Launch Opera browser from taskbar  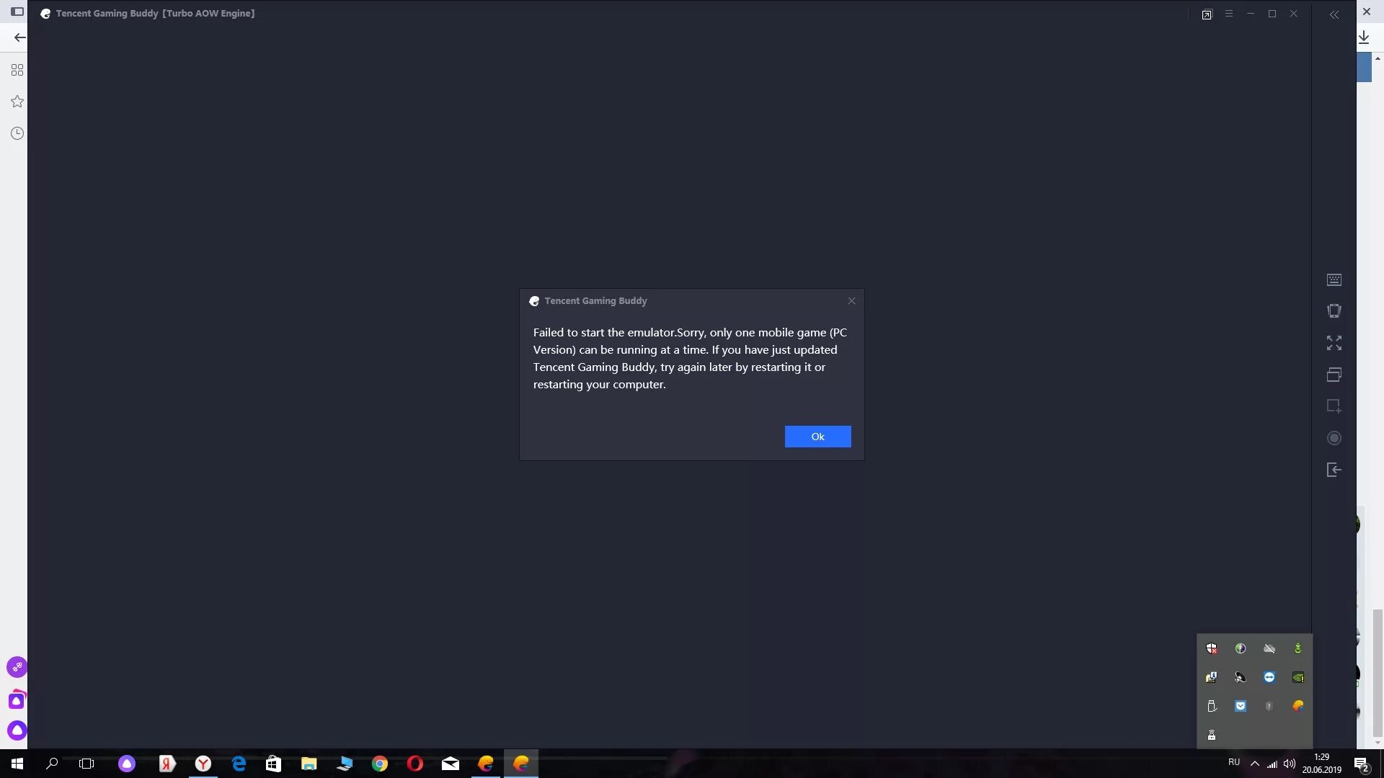(x=415, y=764)
